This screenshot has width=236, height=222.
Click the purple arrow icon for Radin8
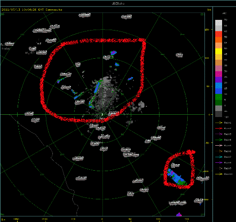(219, 162)
